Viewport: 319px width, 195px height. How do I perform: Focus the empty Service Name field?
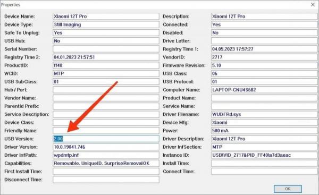[264, 106]
